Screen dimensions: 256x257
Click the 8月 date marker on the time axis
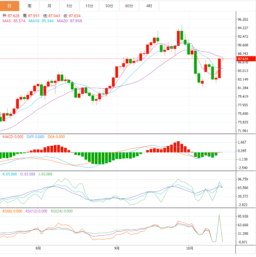pos(38,248)
